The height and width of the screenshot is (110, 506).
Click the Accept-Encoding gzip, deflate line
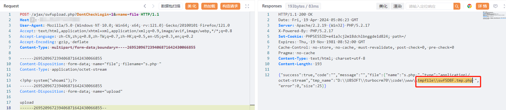[x=54, y=42]
